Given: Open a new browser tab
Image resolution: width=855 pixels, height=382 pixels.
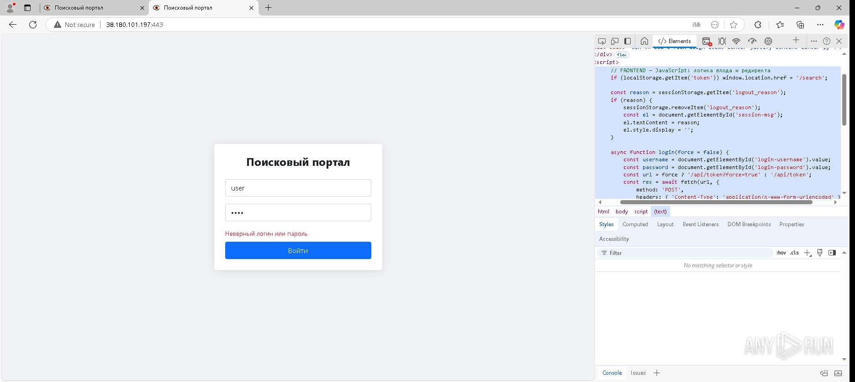Looking at the screenshot, I should point(269,8).
